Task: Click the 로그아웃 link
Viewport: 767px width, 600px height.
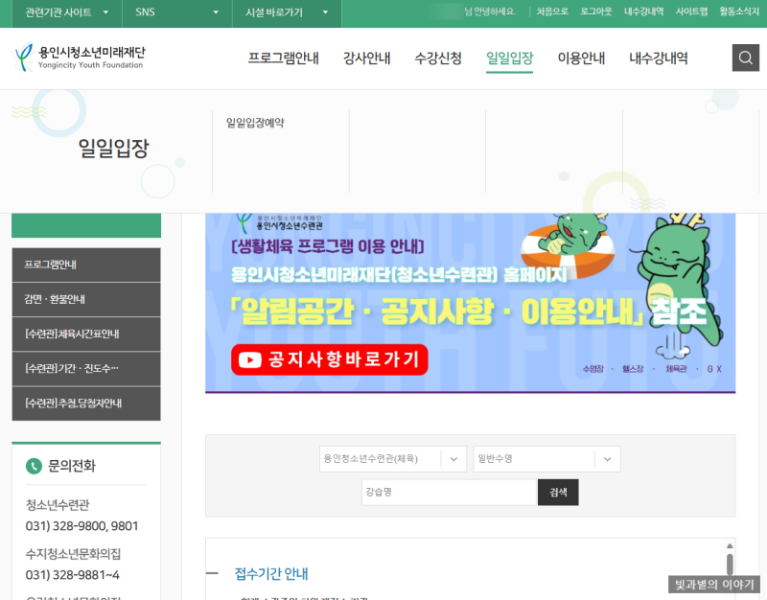Action: [x=595, y=12]
